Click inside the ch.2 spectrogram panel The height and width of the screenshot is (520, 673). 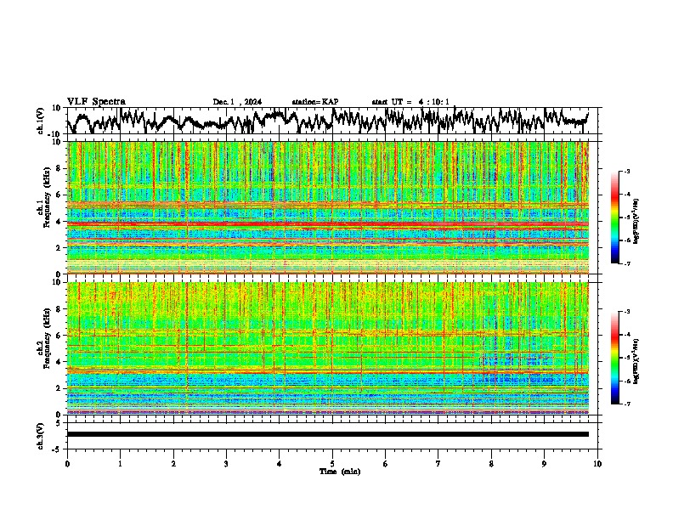[328, 348]
